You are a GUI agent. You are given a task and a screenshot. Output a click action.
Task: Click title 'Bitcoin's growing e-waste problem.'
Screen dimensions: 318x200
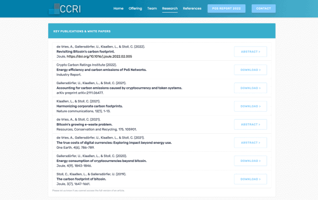coord(84,124)
